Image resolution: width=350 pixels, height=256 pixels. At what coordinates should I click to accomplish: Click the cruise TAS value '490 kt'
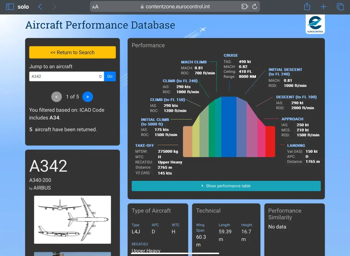click(245, 62)
